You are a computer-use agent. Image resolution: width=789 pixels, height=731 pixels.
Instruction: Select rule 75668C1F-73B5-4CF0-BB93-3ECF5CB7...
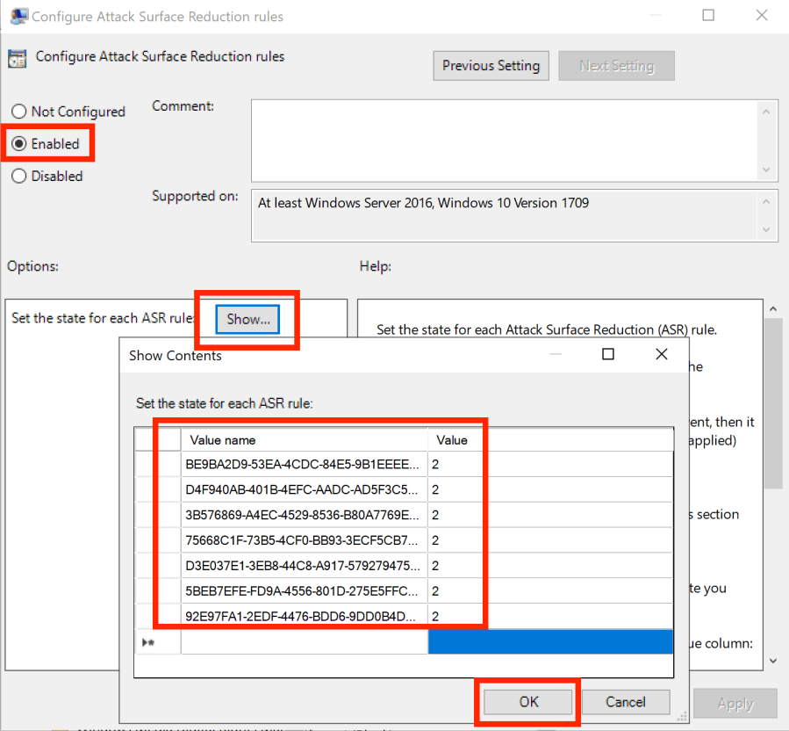(x=305, y=540)
